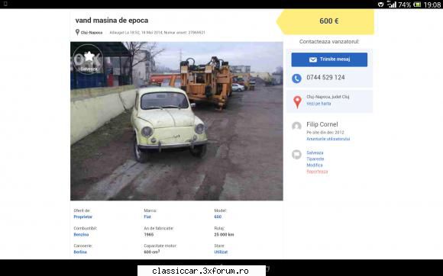Tap the signal strength icon
Image resolution: width=443 pixels, height=276 pixels.
click(391, 5)
